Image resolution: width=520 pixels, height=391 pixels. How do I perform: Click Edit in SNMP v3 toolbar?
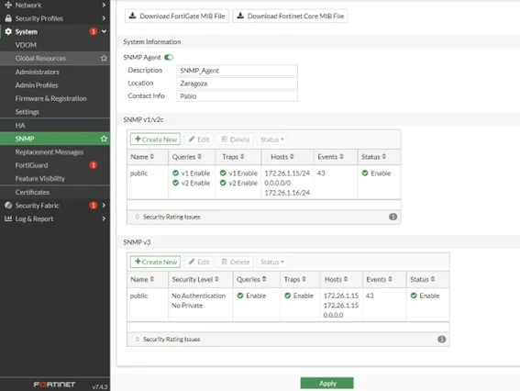[x=199, y=262]
